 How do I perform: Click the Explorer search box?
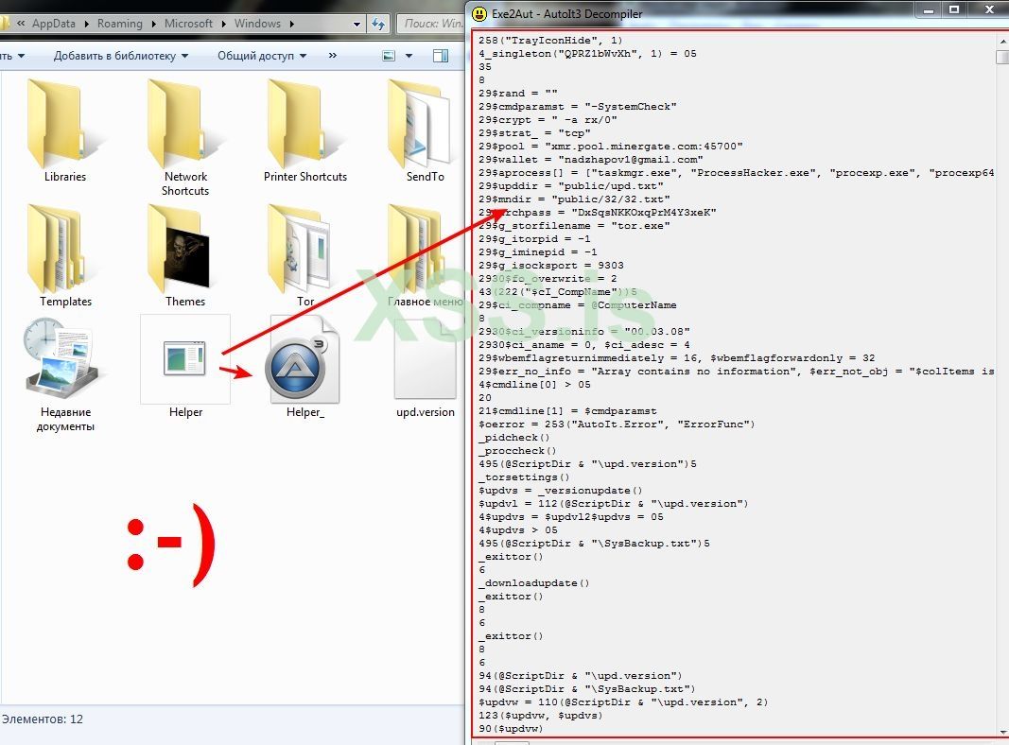431,24
